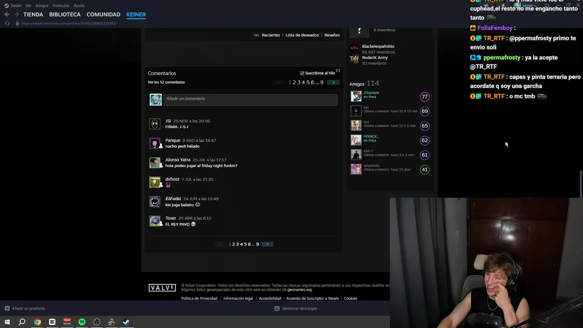Open the Productos menu
The width and height of the screenshot is (583, 328).
[x=61, y=5]
